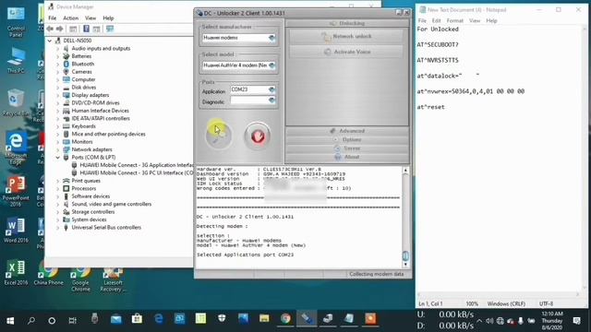This screenshot has height=332, width=591.
Task: Open Windows Start menu
Action: tap(10, 320)
